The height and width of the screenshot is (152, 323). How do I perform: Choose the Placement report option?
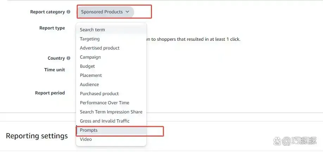tap(91, 75)
